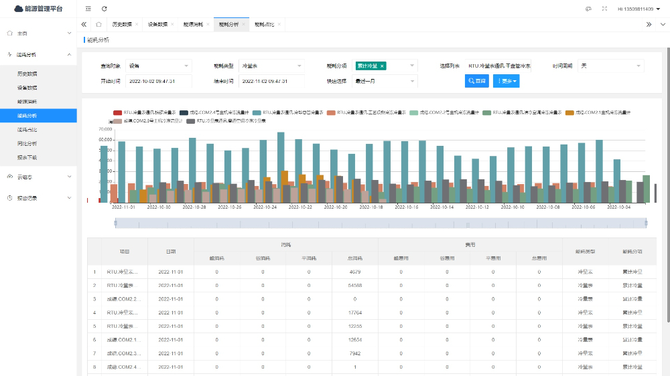Click the 选择列表 field with RTU text

pos(498,66)
